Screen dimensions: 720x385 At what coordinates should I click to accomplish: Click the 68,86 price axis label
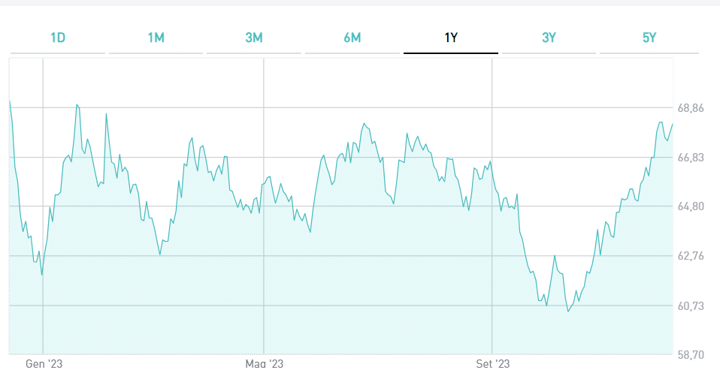(x=691, y=108)
